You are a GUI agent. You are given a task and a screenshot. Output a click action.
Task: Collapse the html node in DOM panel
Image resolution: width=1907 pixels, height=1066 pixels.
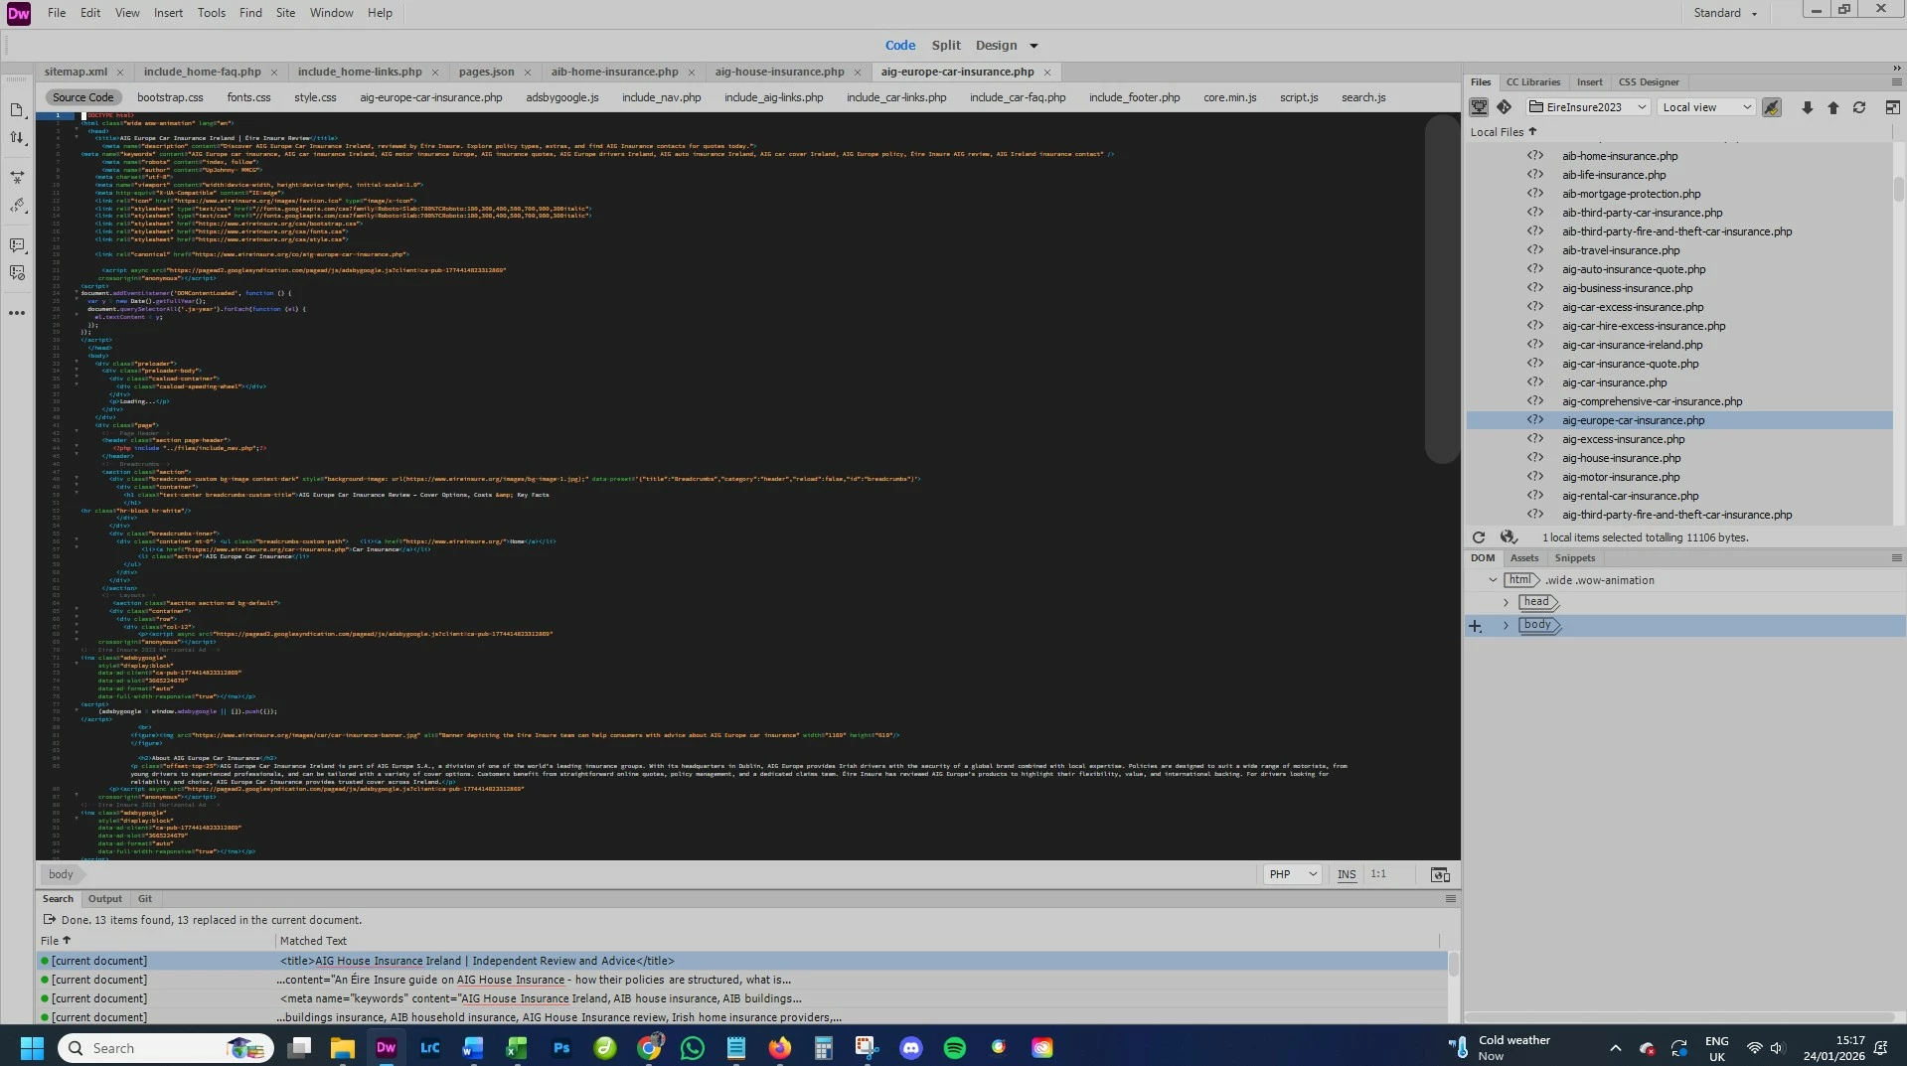[x=1493, y=580]
